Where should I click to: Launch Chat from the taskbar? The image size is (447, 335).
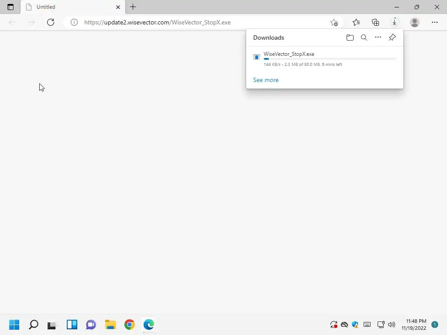91,325
